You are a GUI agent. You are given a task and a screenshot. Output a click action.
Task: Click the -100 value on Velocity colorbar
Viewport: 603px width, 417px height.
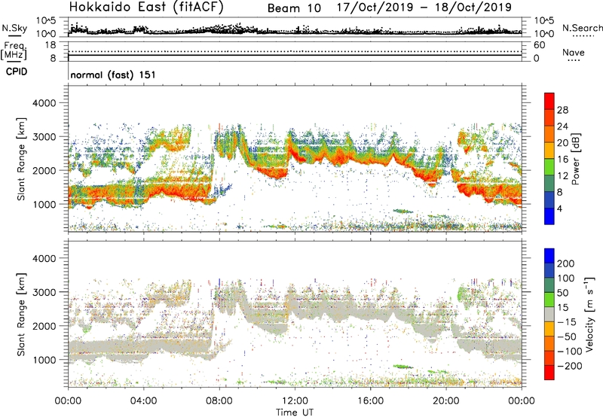[570, 352]
